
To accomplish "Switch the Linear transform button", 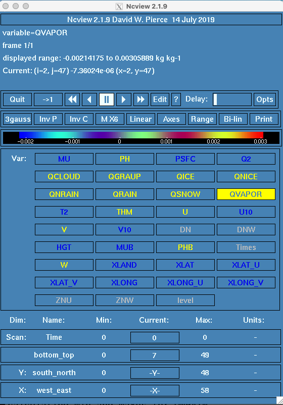I will 140,119.
